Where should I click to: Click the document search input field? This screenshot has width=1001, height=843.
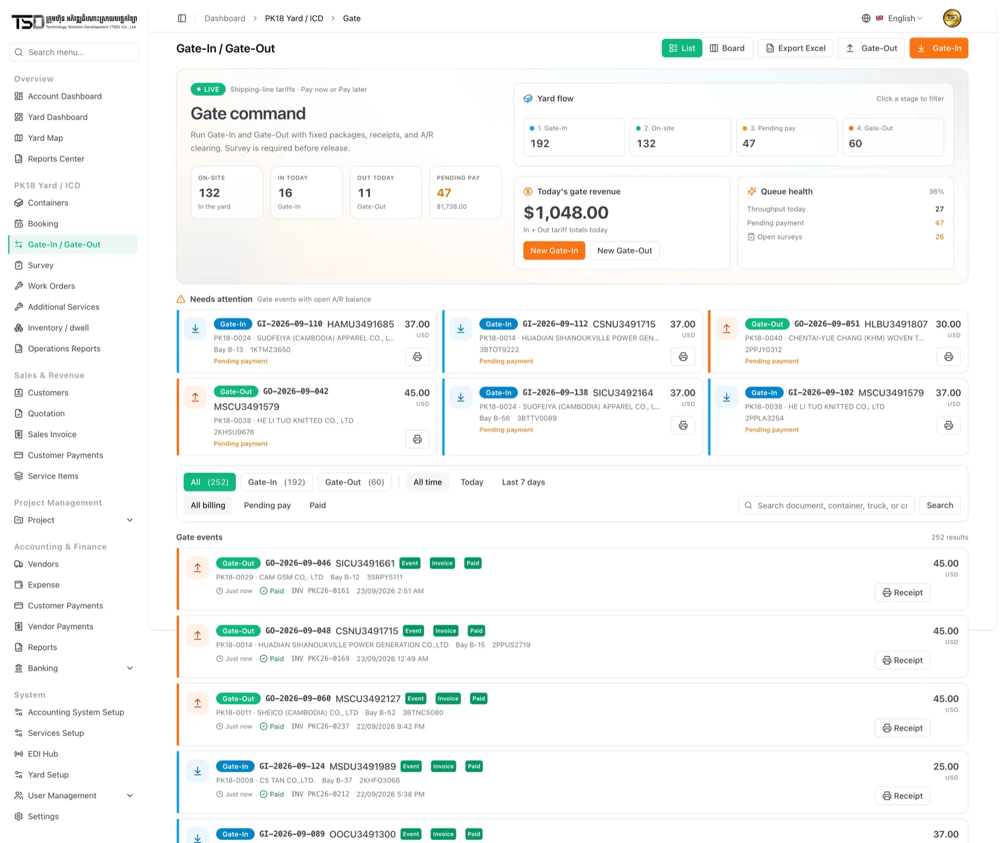[x=826, y=505]
